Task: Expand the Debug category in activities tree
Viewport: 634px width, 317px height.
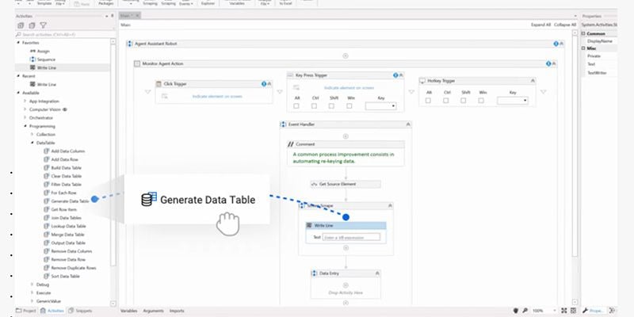Action: click(x=32, y=285)
